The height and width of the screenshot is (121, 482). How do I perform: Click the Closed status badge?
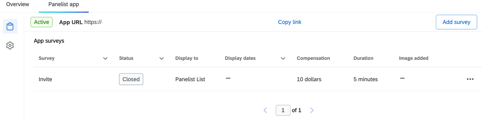[x=131, y=79]
